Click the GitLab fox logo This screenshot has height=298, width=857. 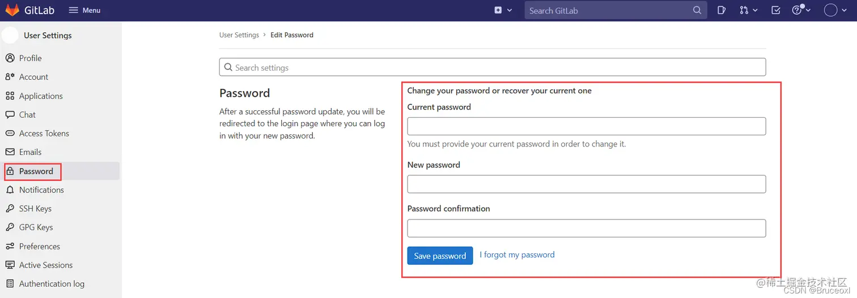tap(12, 10)
